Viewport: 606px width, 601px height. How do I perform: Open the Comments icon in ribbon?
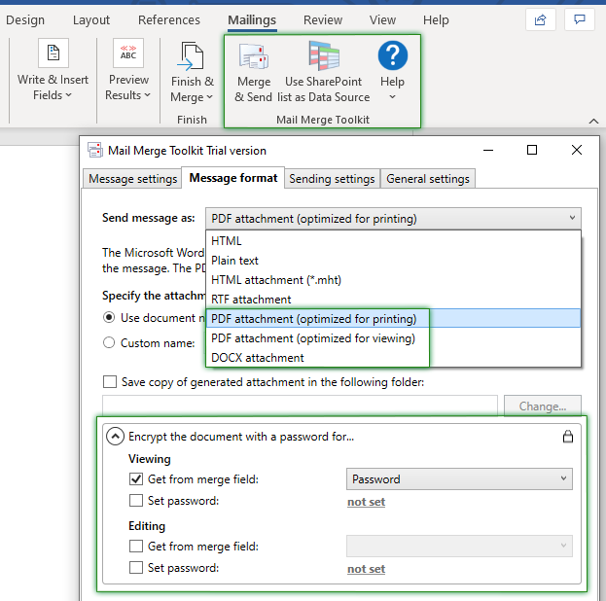point(580,19)
